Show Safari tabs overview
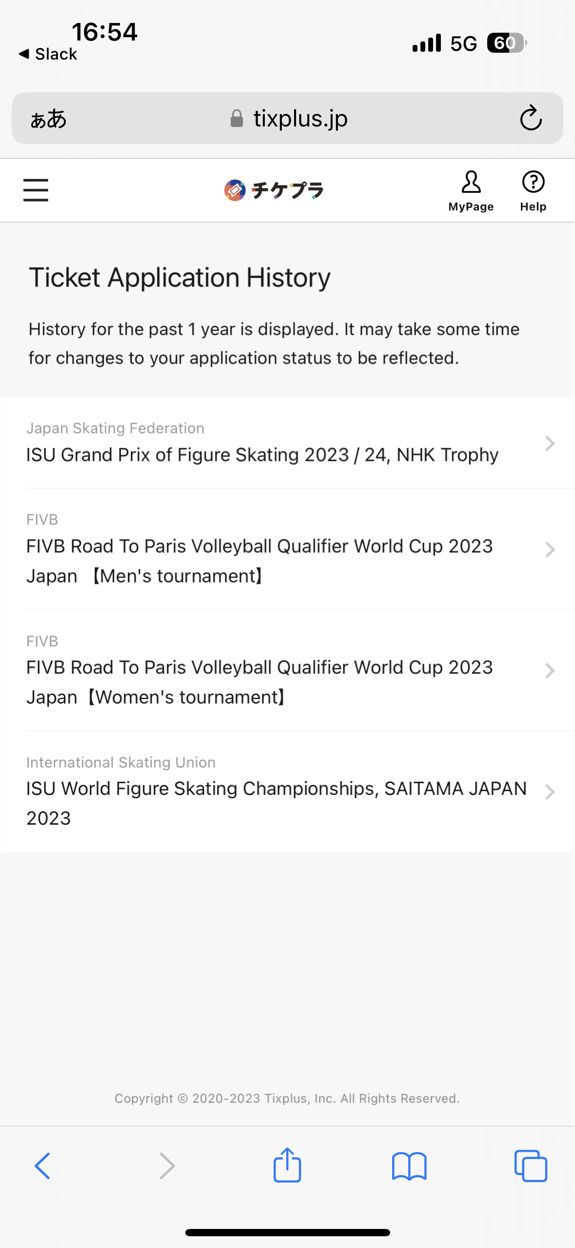Image resolution: width=575 pixels, height=1248 pixels. 531,1166
